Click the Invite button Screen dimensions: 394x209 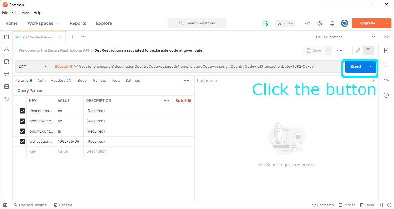(285, 23)
